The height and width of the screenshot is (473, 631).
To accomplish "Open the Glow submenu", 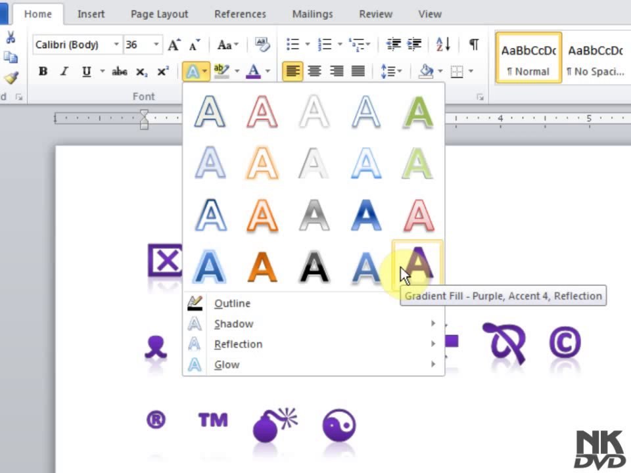I will [314, 365].
